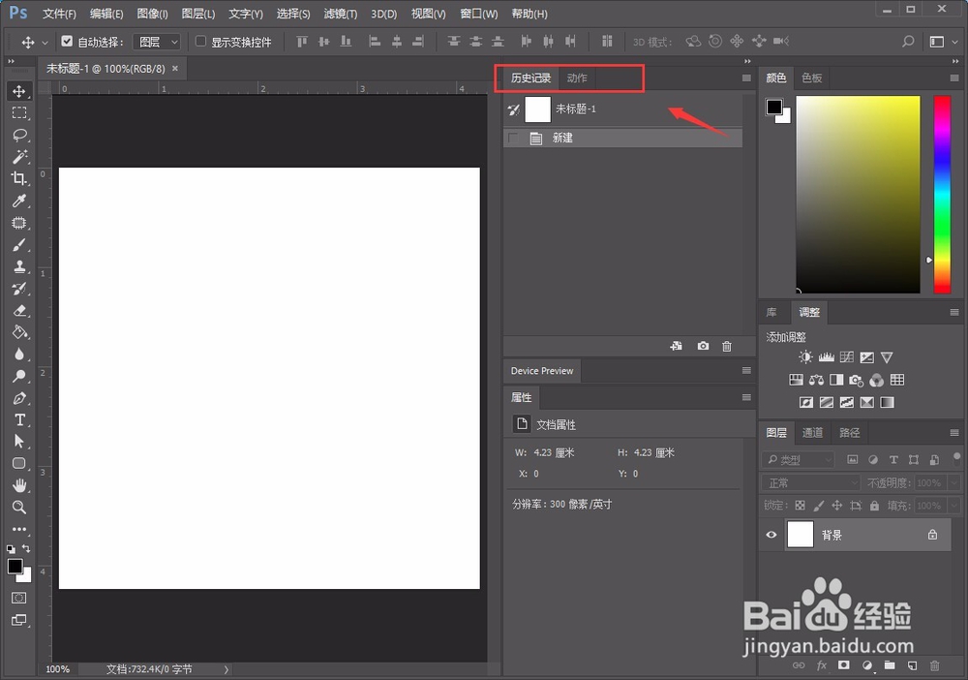This screenshot has width=968, height=680.
Task: Select the Pen tool
Action: point(19,398)
